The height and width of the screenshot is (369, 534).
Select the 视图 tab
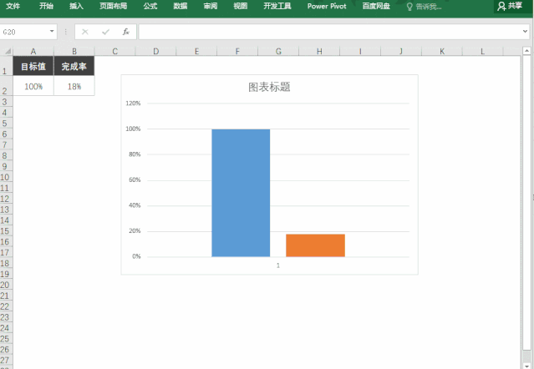click(x=240, y=6)
